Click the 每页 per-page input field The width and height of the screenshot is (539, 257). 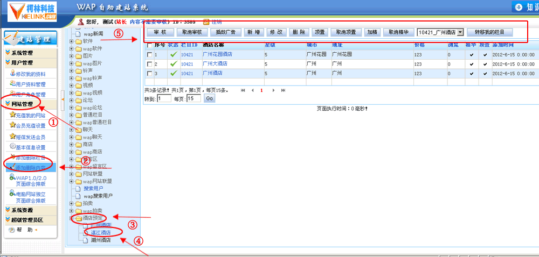pyautogui.click(x=194, y=98)
